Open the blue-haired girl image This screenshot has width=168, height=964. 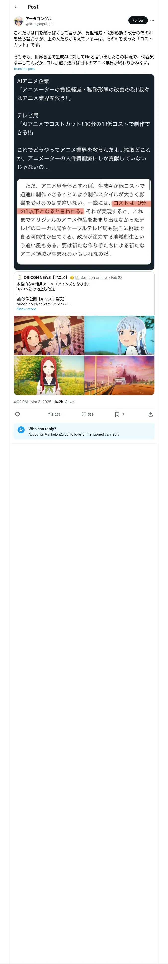pos(119,335)
